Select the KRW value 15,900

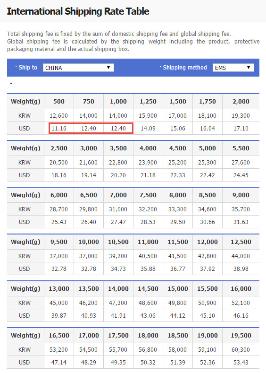pyautogui.click(x=148, y=116)
